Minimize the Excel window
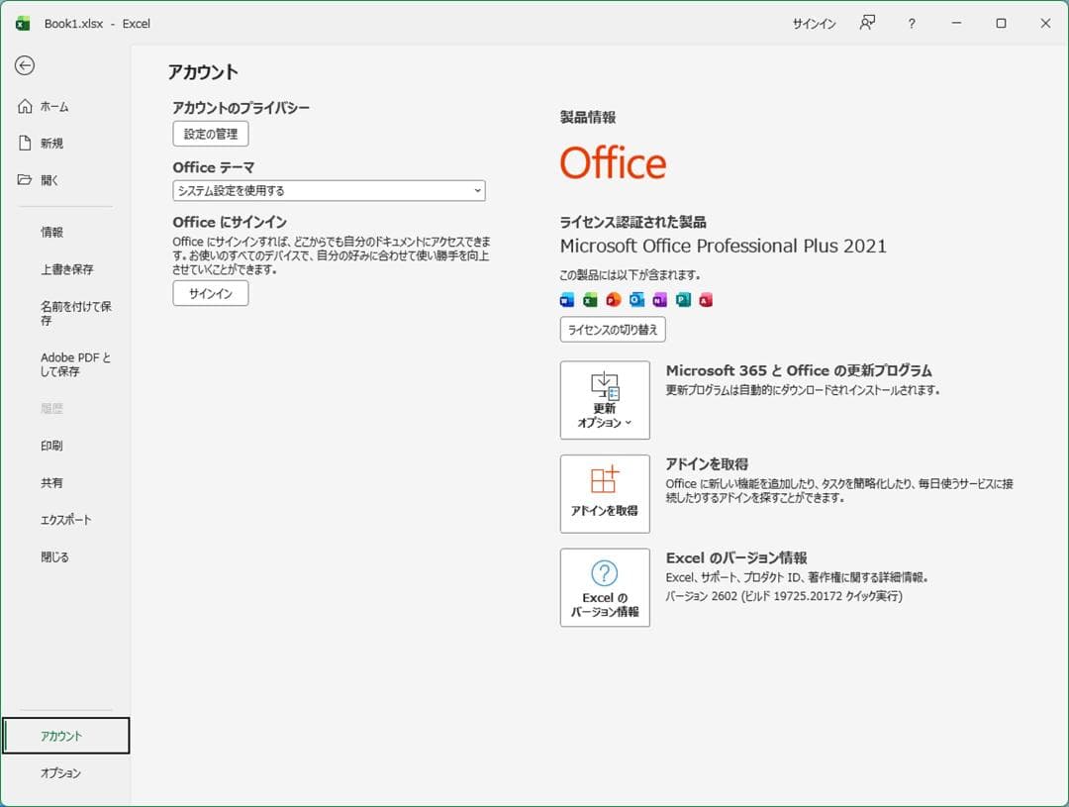The image size is (1069, 807). tap(956, 23)
